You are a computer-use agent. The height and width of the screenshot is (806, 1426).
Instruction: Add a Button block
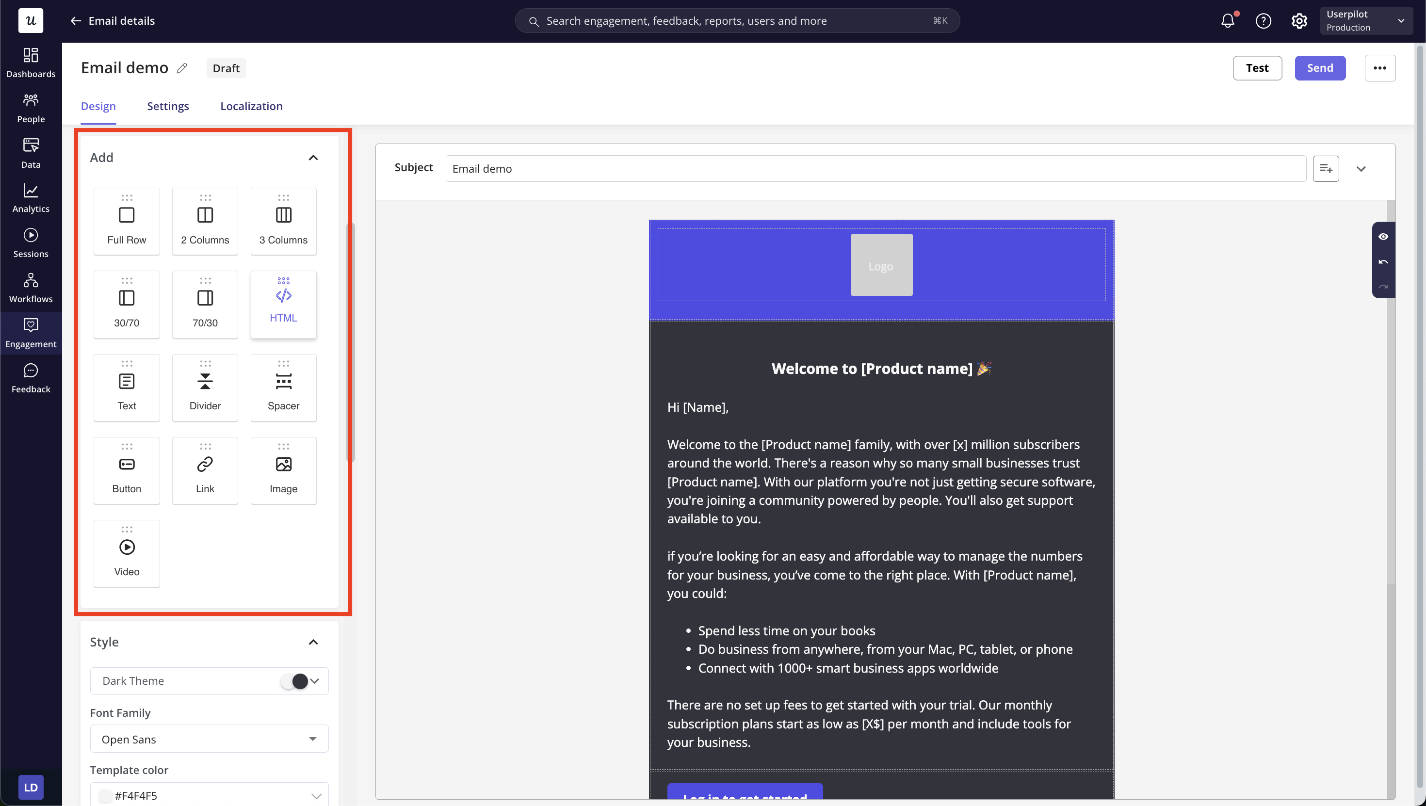point(127,470)
